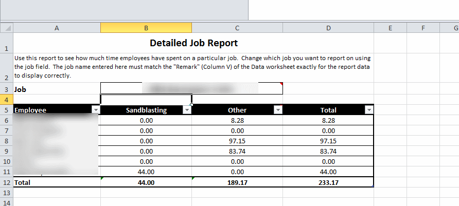This screenshot has width=459, height=206.
Task: Select row 13 header
Action: point(7,193)
